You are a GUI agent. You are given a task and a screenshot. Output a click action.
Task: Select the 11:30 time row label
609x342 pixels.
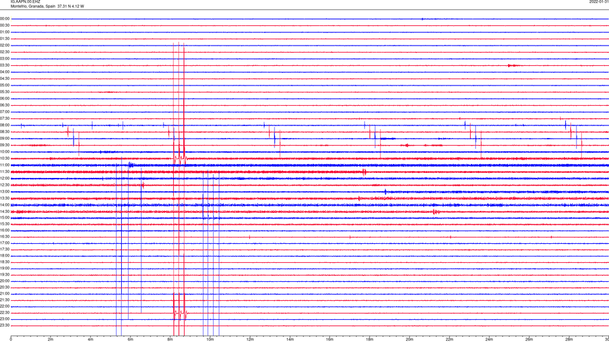coord(4,172)
